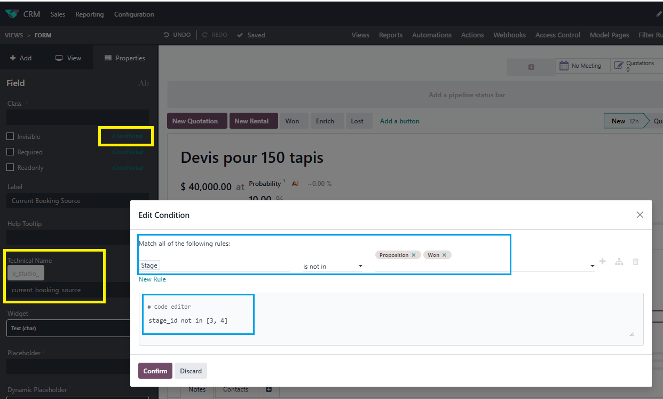Click the New Quotation button
The image size is (663, 399).
click(x=197, y=121)
